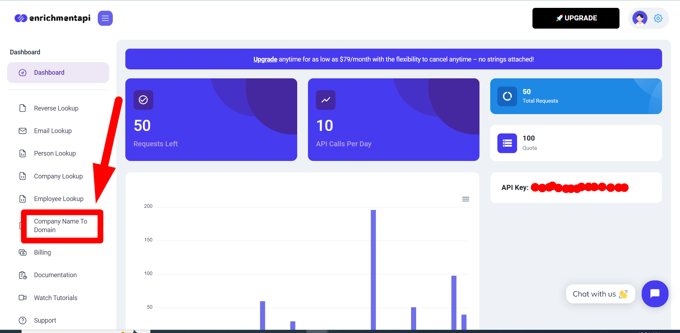Go to Email Lookup page

tap(53, 131)
